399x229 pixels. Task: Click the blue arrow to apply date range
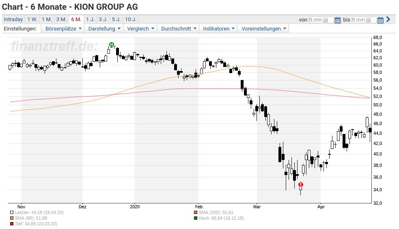click(x=388, y=19)
